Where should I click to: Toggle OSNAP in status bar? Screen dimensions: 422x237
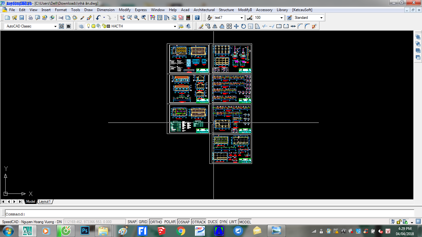pos(184,222)
